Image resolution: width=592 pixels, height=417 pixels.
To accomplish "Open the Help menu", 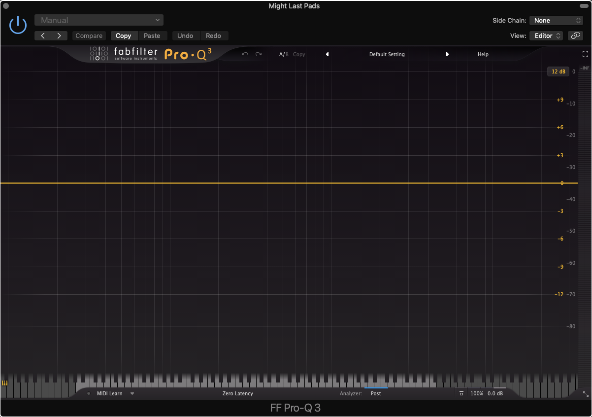I will (483, 54).
